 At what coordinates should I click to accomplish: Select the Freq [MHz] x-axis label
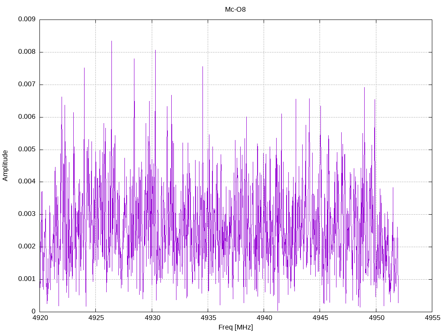pyautogui.click(x=235, y=327)
